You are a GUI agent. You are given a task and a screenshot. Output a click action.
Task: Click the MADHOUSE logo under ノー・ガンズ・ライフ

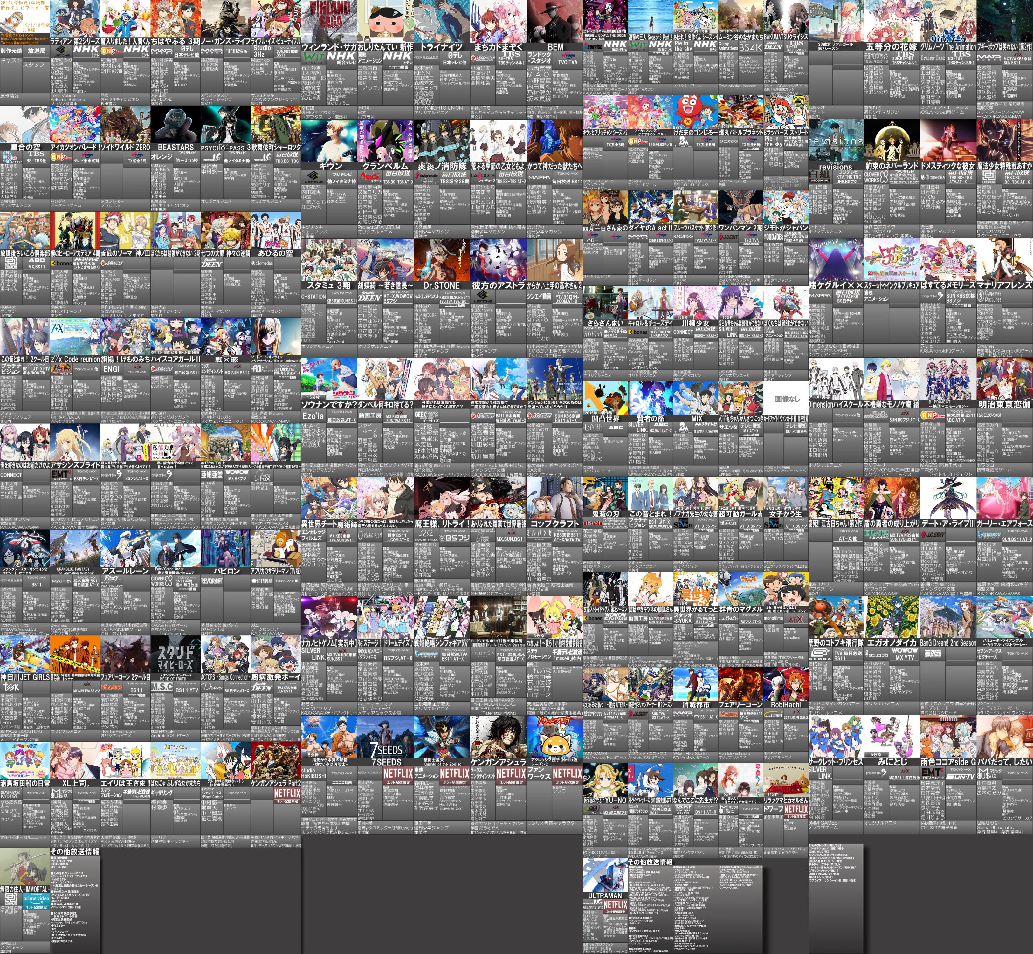point(212,51)
